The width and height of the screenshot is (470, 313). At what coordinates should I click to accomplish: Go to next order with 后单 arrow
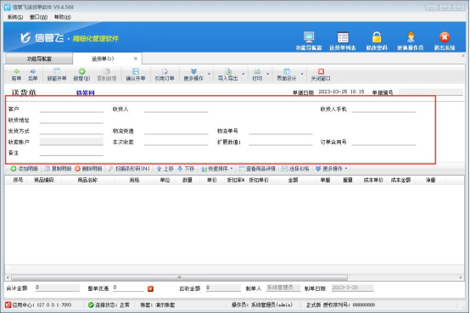click(x=33, y=71)
